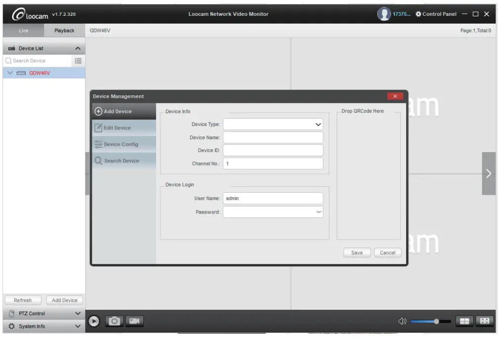
Task: Start recording with video camera icon
Action: tap(134, 321)
